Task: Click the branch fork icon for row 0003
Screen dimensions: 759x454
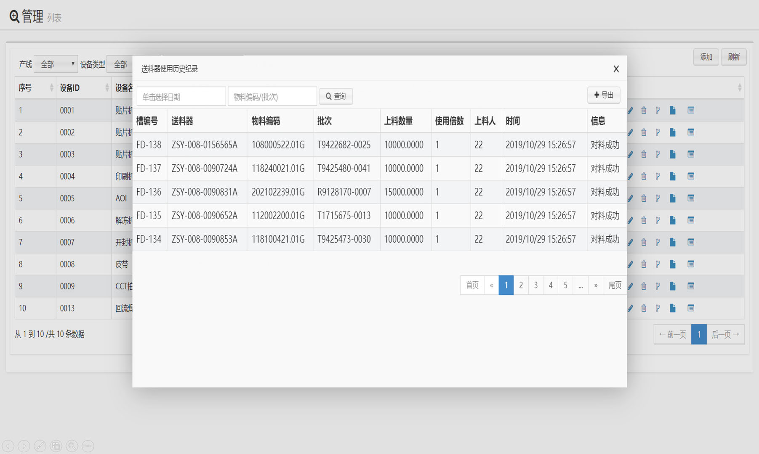Action: [658, 154]
